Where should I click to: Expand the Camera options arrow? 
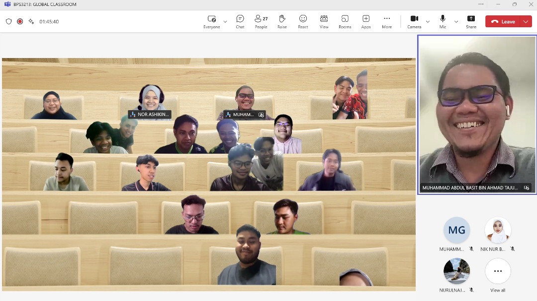[x=428, y=21]
